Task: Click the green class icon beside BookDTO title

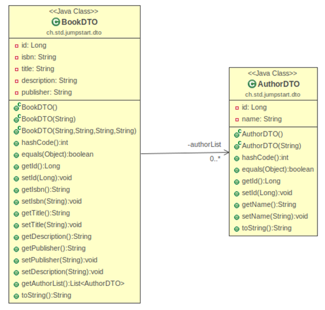Action: point(56,22)
